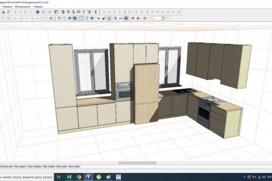272x181 pixels.
Task: Open the Справка menu
Action: tap(38, 6)
